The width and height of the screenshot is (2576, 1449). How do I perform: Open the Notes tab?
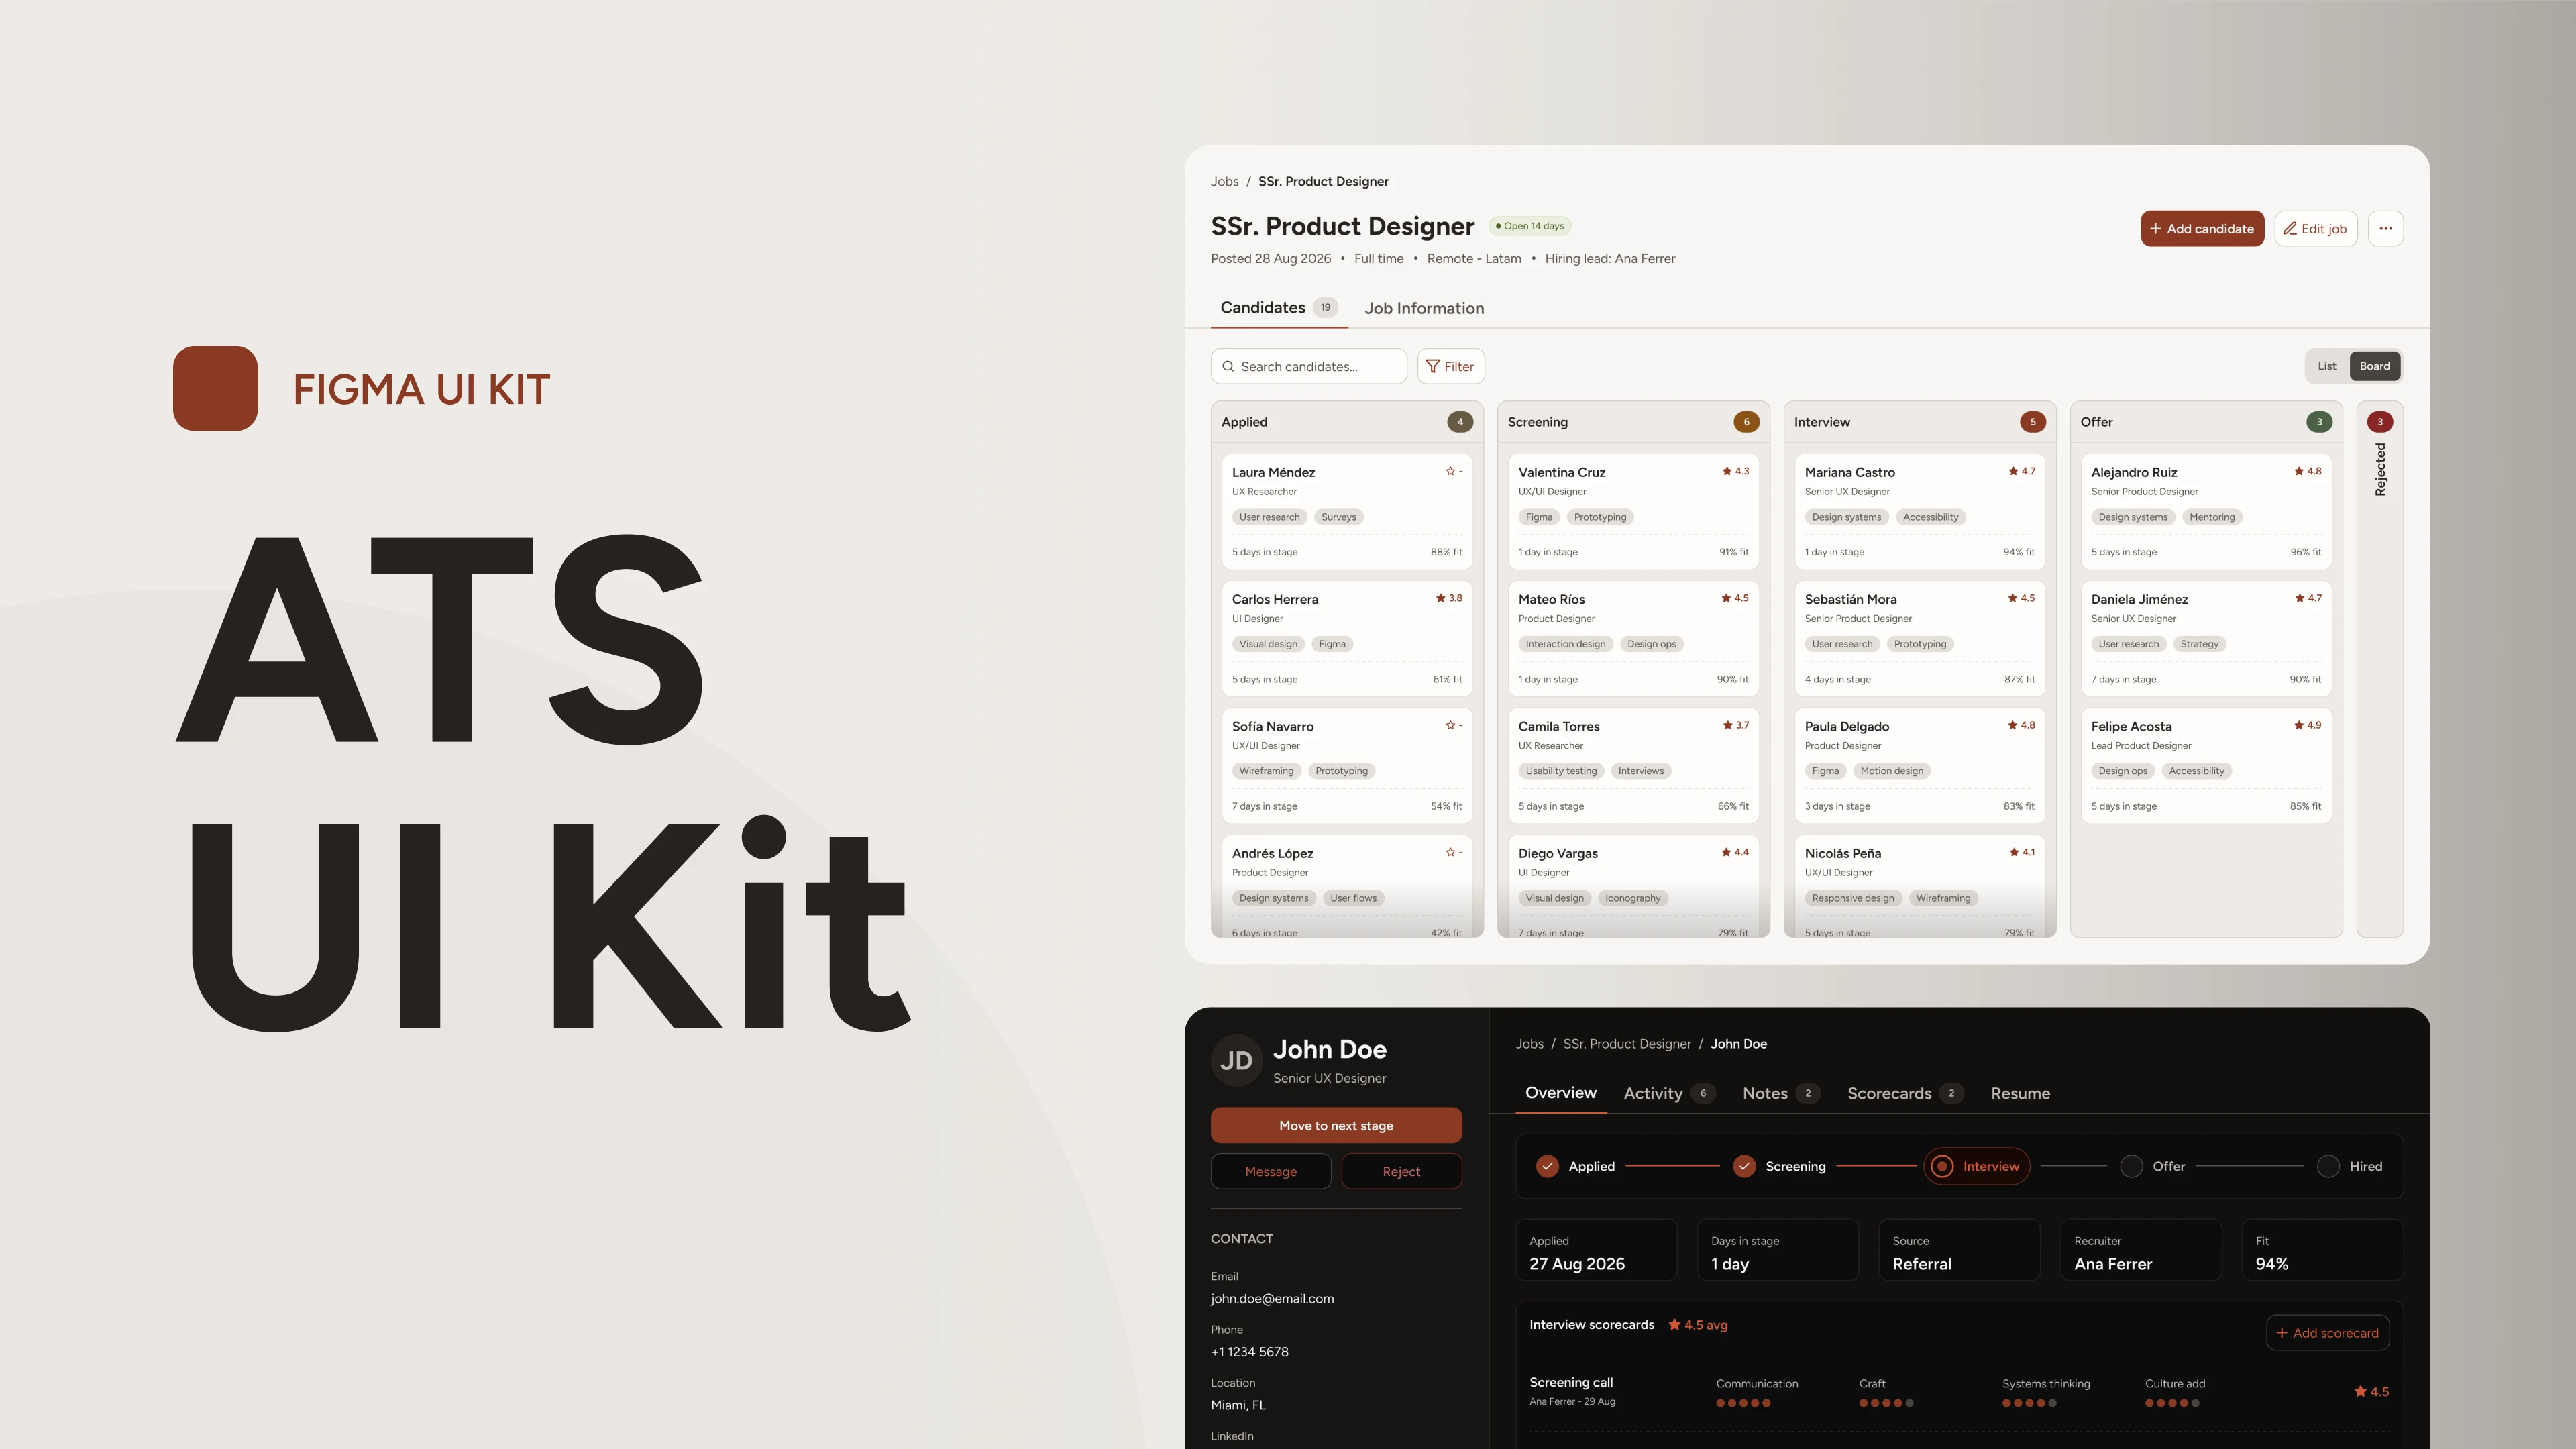(x=1781, y=1093)
